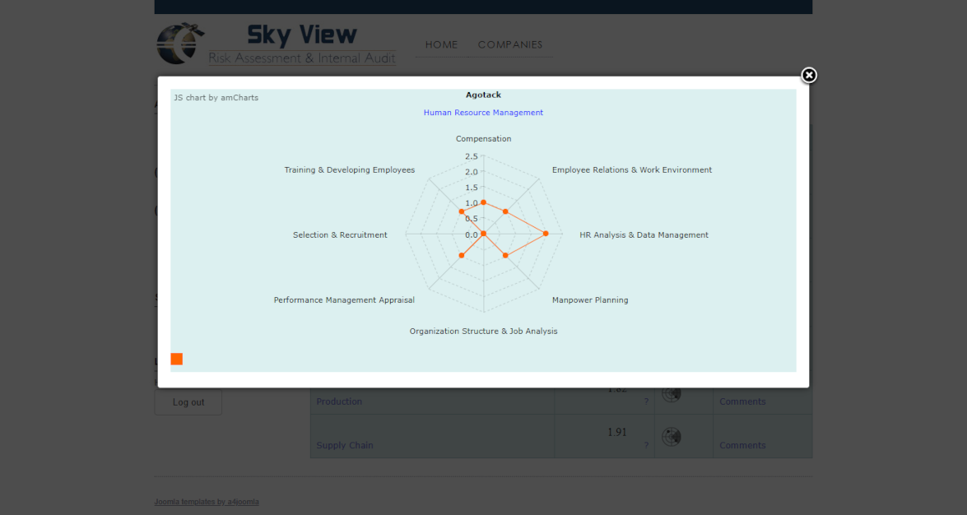Click the question mark in Supply Chain row

646,445
